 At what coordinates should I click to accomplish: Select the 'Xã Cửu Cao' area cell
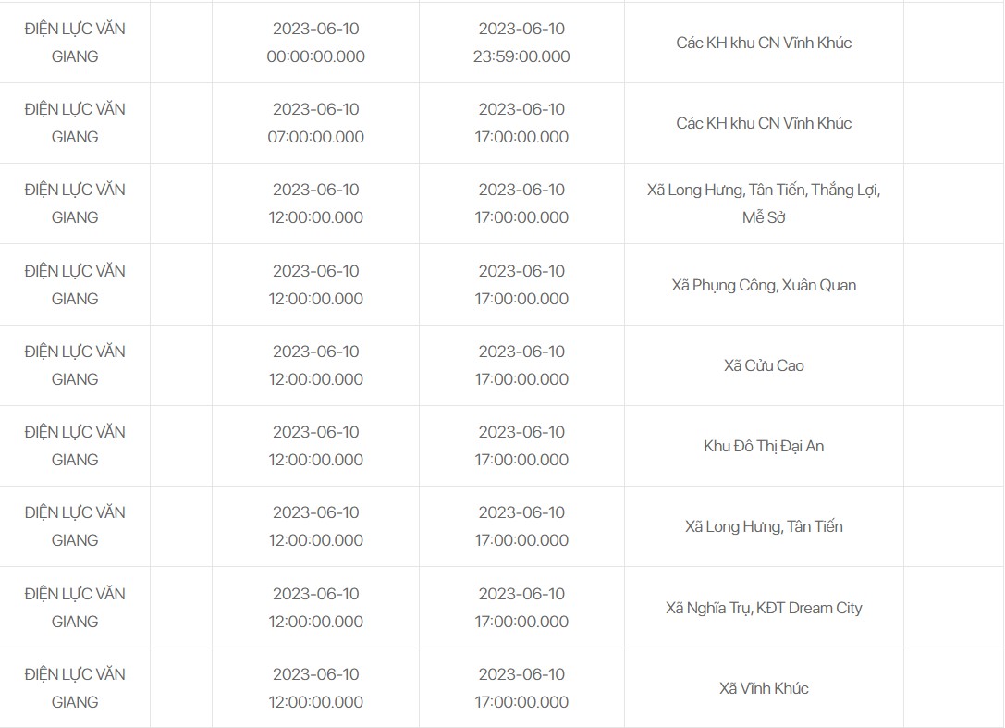[x=764, y=365]
